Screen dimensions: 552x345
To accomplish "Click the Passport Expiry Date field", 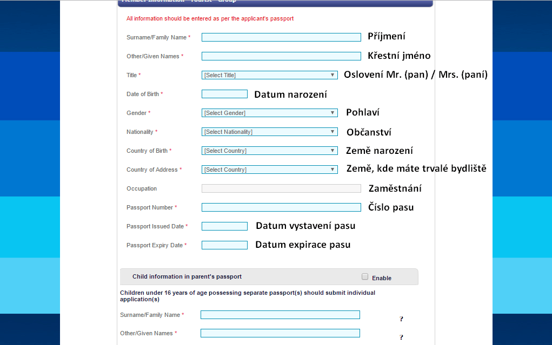I will coord(224,245).
